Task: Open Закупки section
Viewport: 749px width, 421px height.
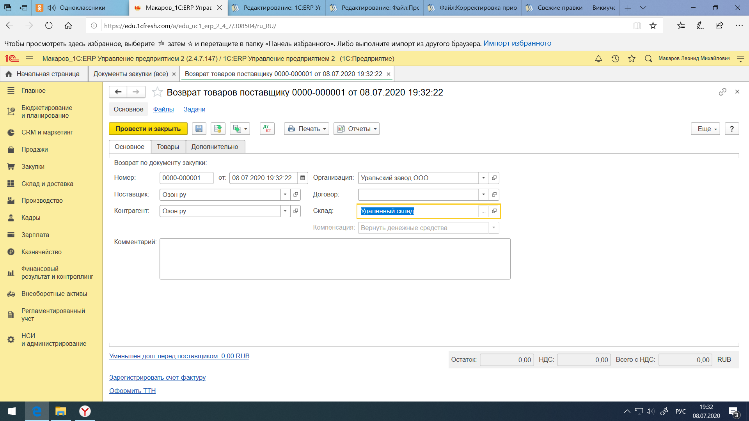Action: [x=33, y=166]
